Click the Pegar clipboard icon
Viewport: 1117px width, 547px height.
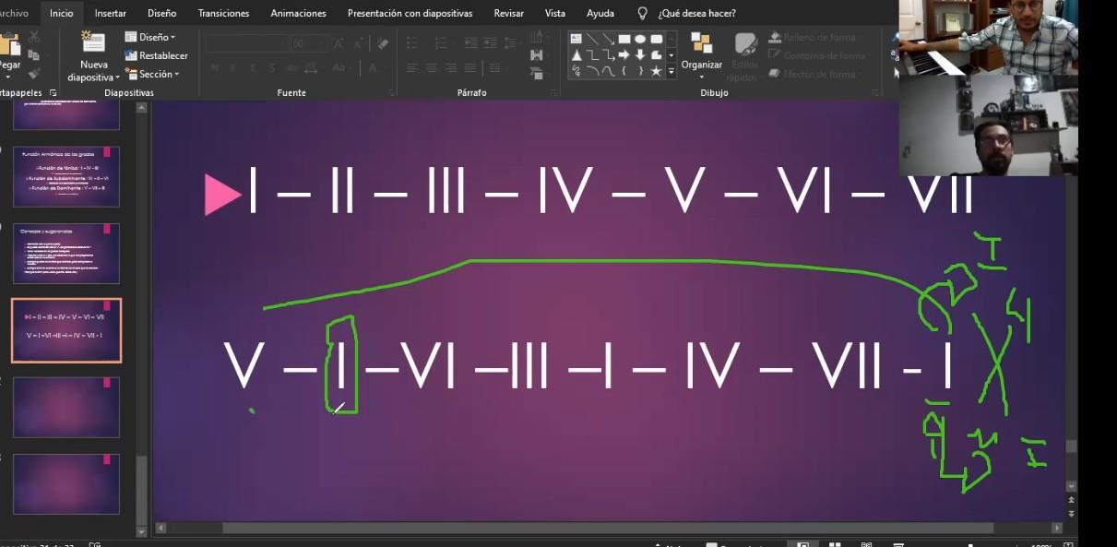pos(9,44)
